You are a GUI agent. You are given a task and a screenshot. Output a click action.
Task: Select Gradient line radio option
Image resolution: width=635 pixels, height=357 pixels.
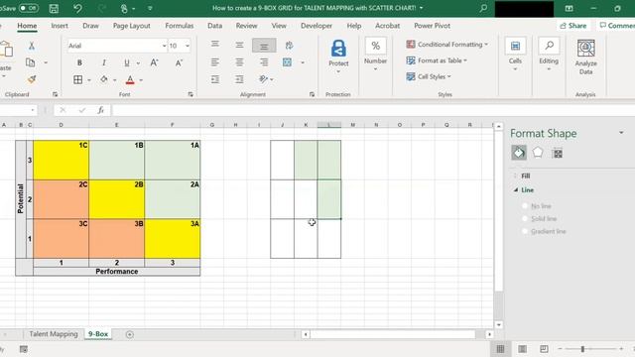tap(525, 231)
